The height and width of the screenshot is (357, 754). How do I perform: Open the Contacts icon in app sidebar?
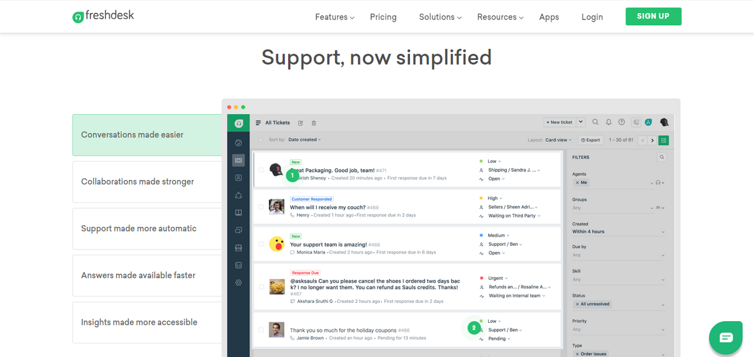click(x=239, y=178)
